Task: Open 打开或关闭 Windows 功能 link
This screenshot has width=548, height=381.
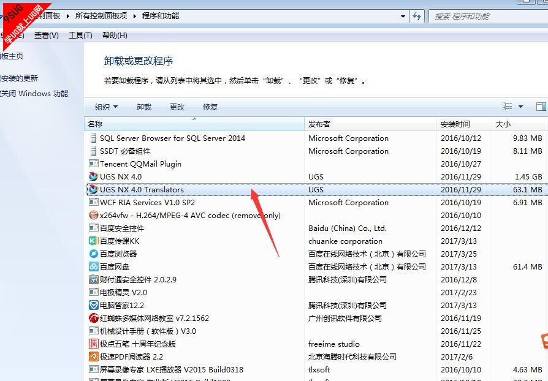Action: [x=34, y=94]
